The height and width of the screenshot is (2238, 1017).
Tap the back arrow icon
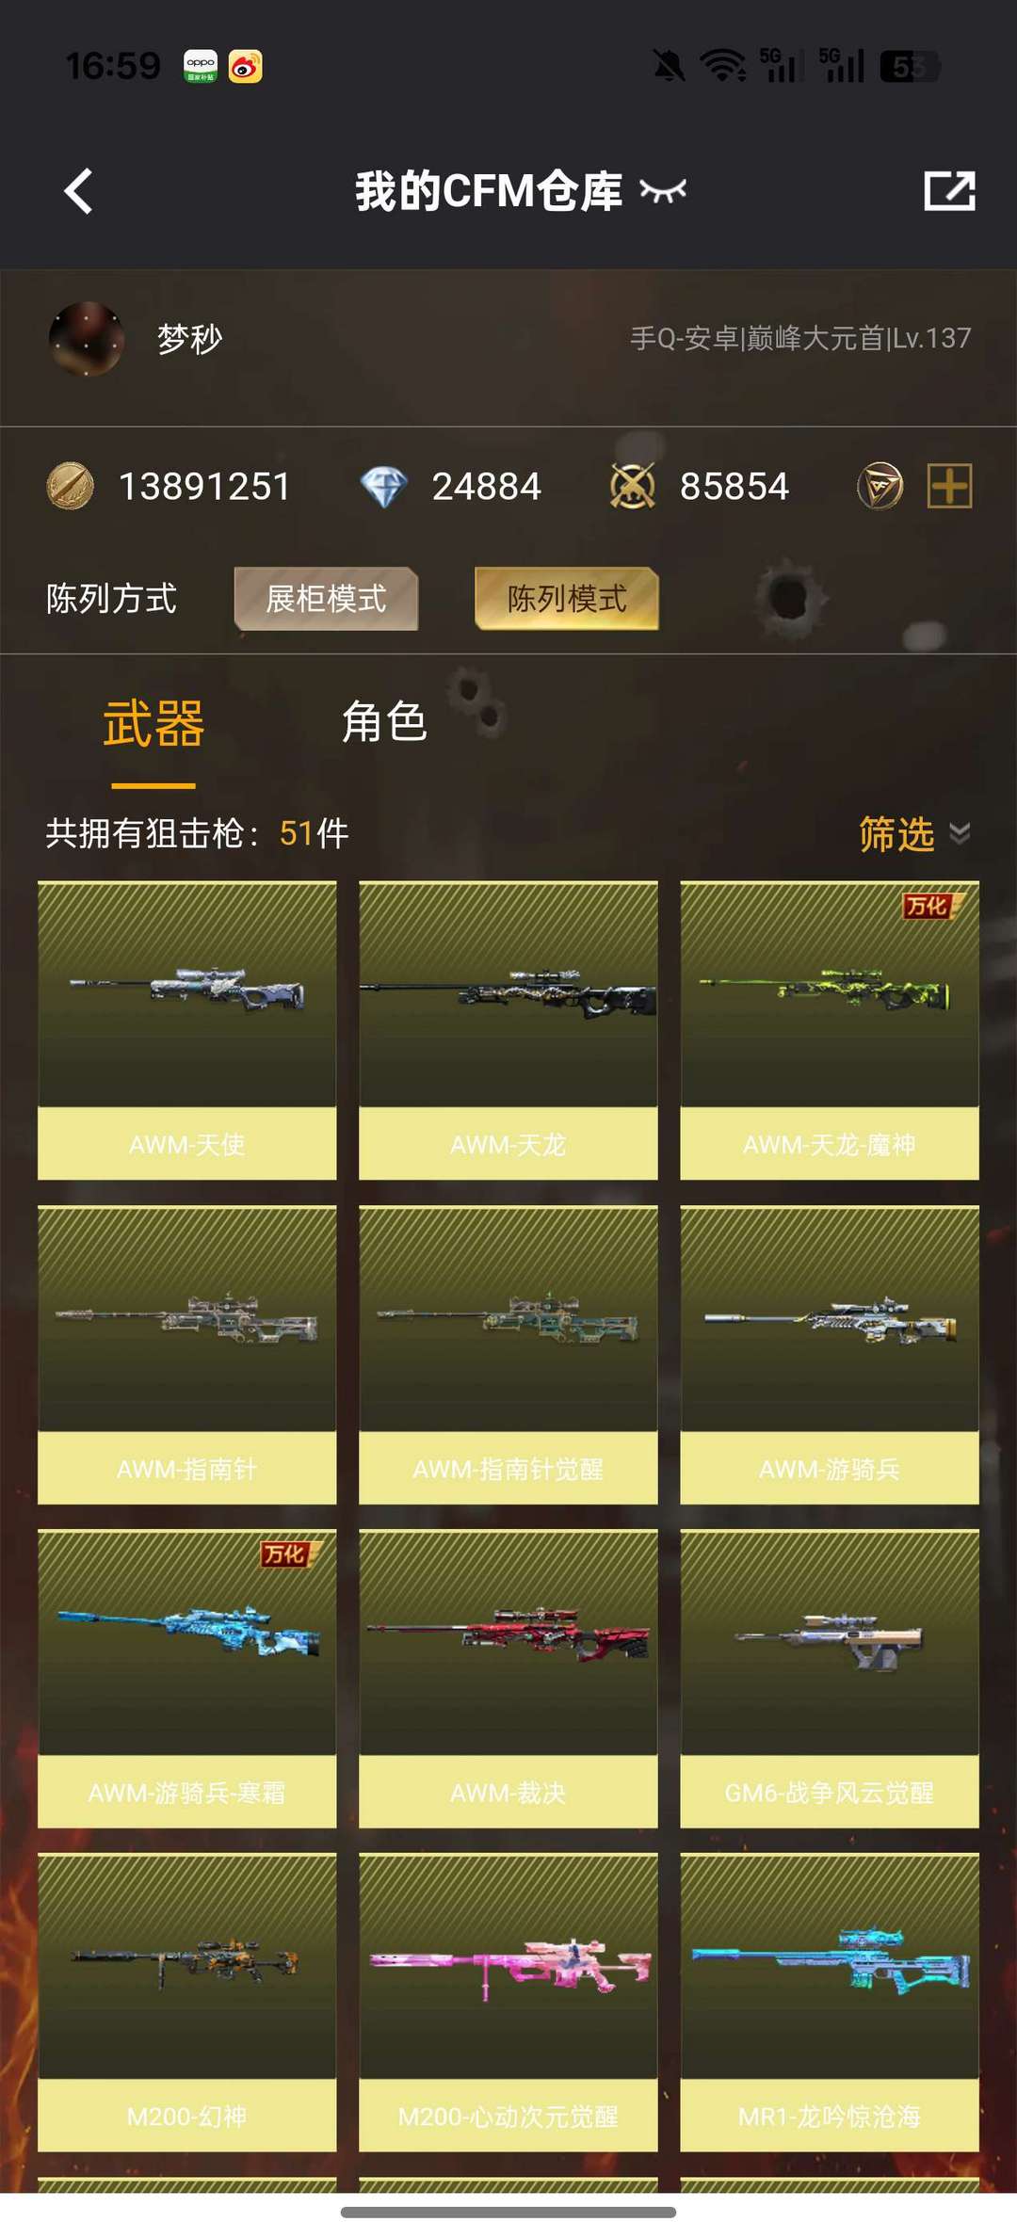(x=79, y=191)
